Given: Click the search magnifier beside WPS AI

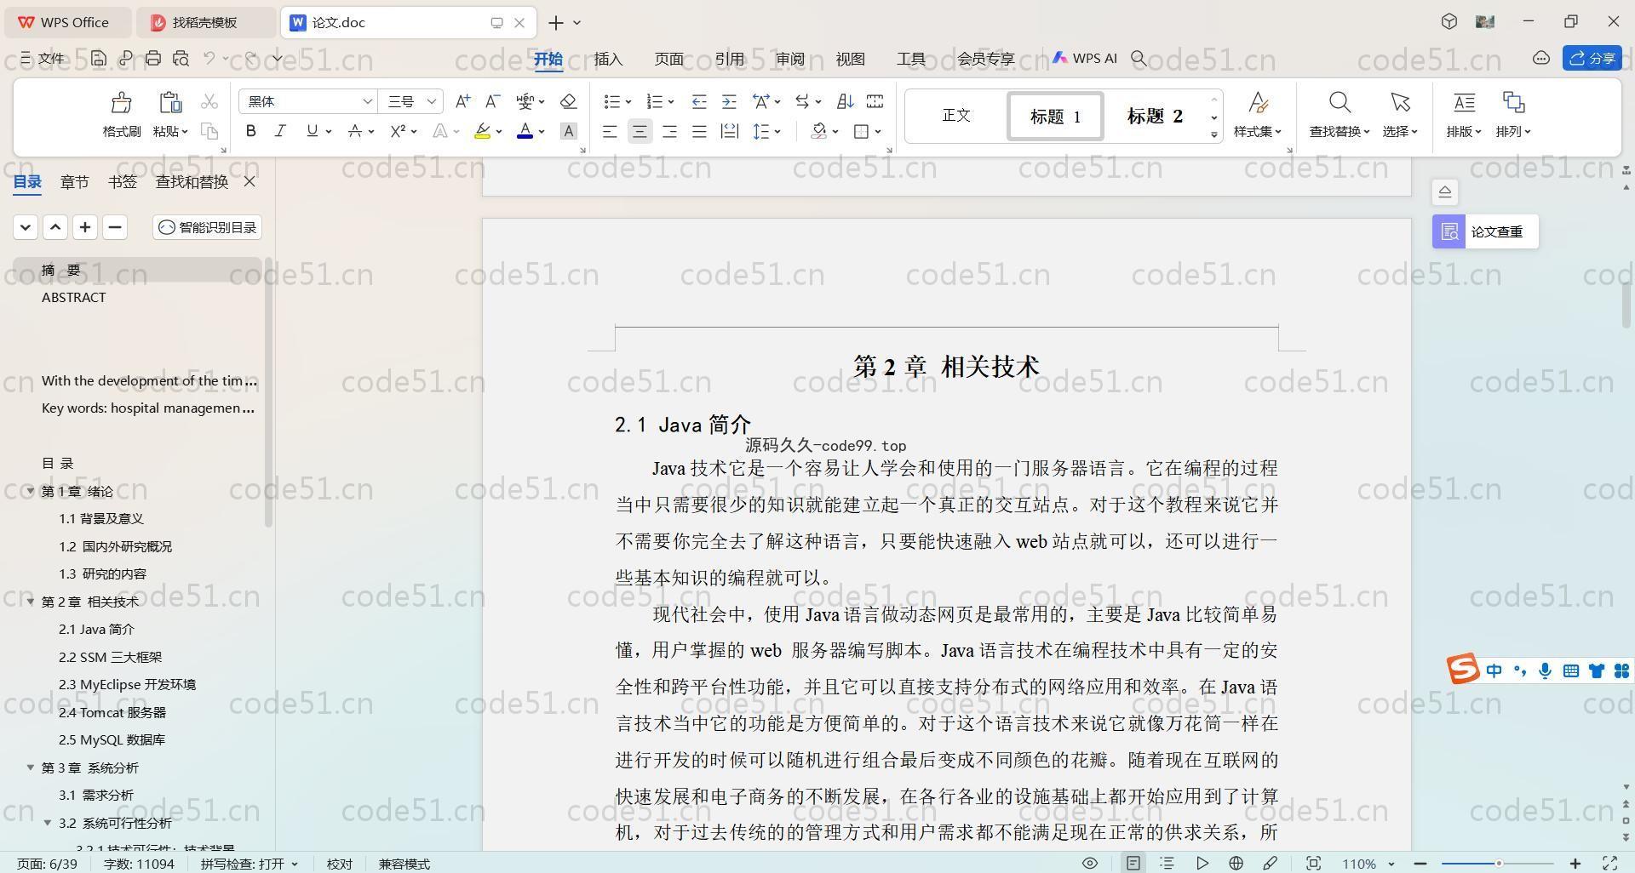Looking at the screenshot, I should 1139,58.
